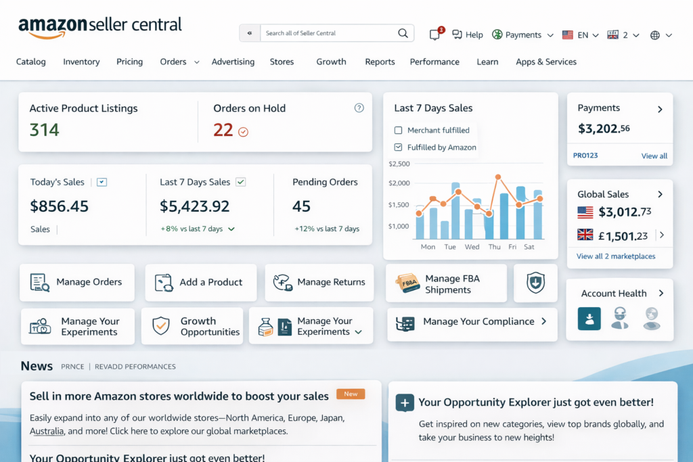Image resolution: width=693 pixels, height=462 pixels.
Task: Click the shield download icon tile
Action: pyautogui.click(x=535, y=283)
